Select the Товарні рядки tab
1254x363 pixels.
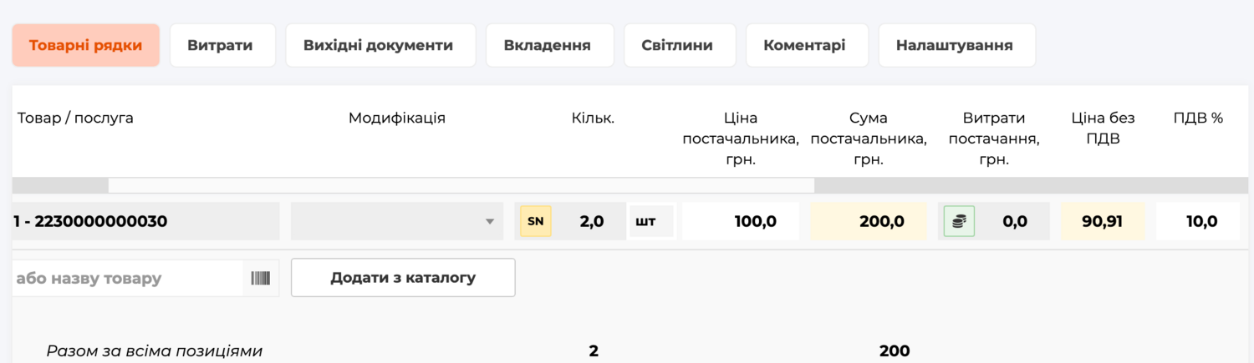click(85, 45)
